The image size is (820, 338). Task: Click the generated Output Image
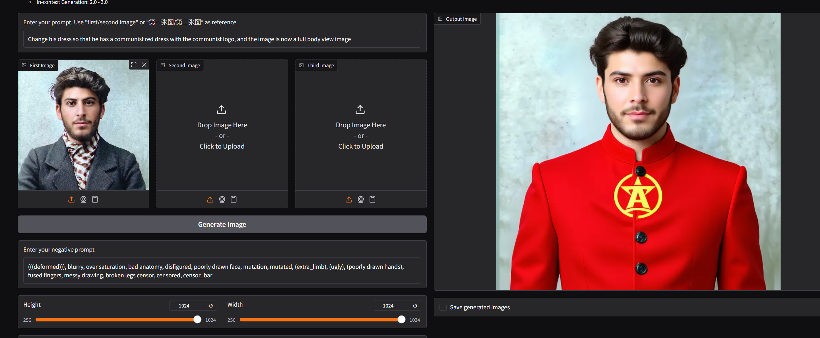click(638, 152)
